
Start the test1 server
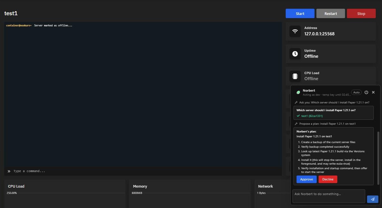[300, 14]
